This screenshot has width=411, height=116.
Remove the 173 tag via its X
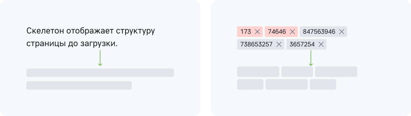[257, 32]
